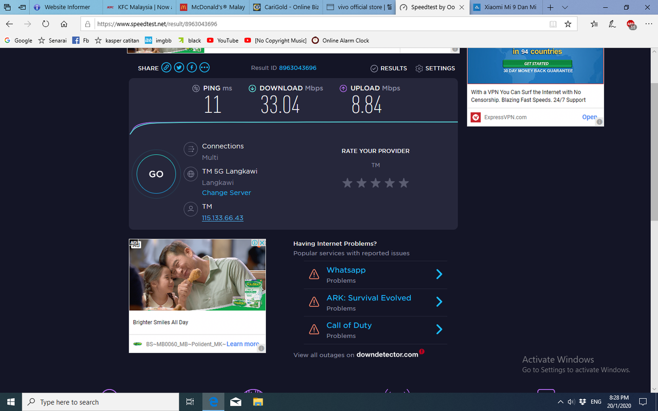658x411 pixels.
Task: Share result on Facebook icon
Action: click(191, 68)
